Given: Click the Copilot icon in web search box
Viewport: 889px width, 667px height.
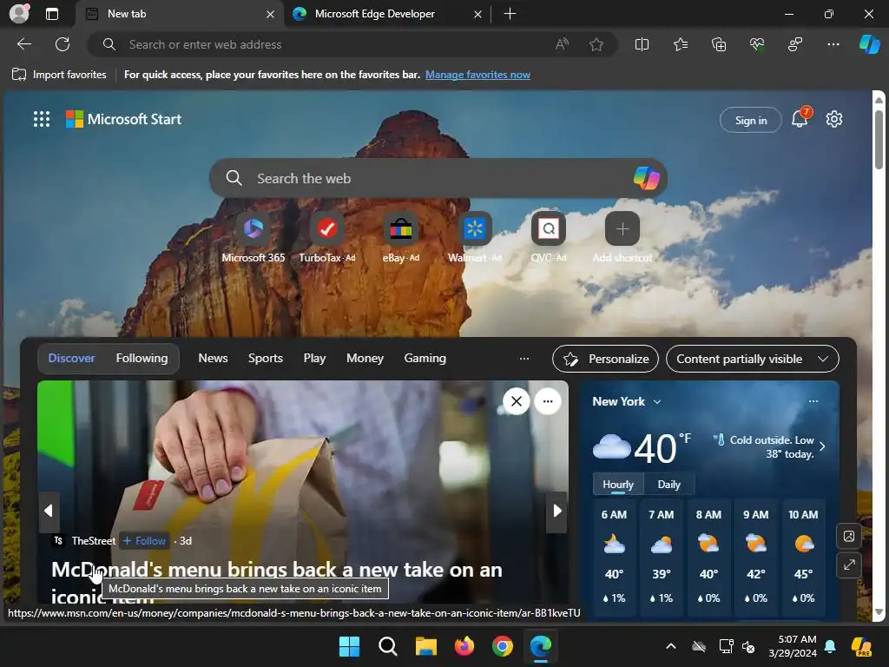Looking at the screenshot, I should (646, 178).
